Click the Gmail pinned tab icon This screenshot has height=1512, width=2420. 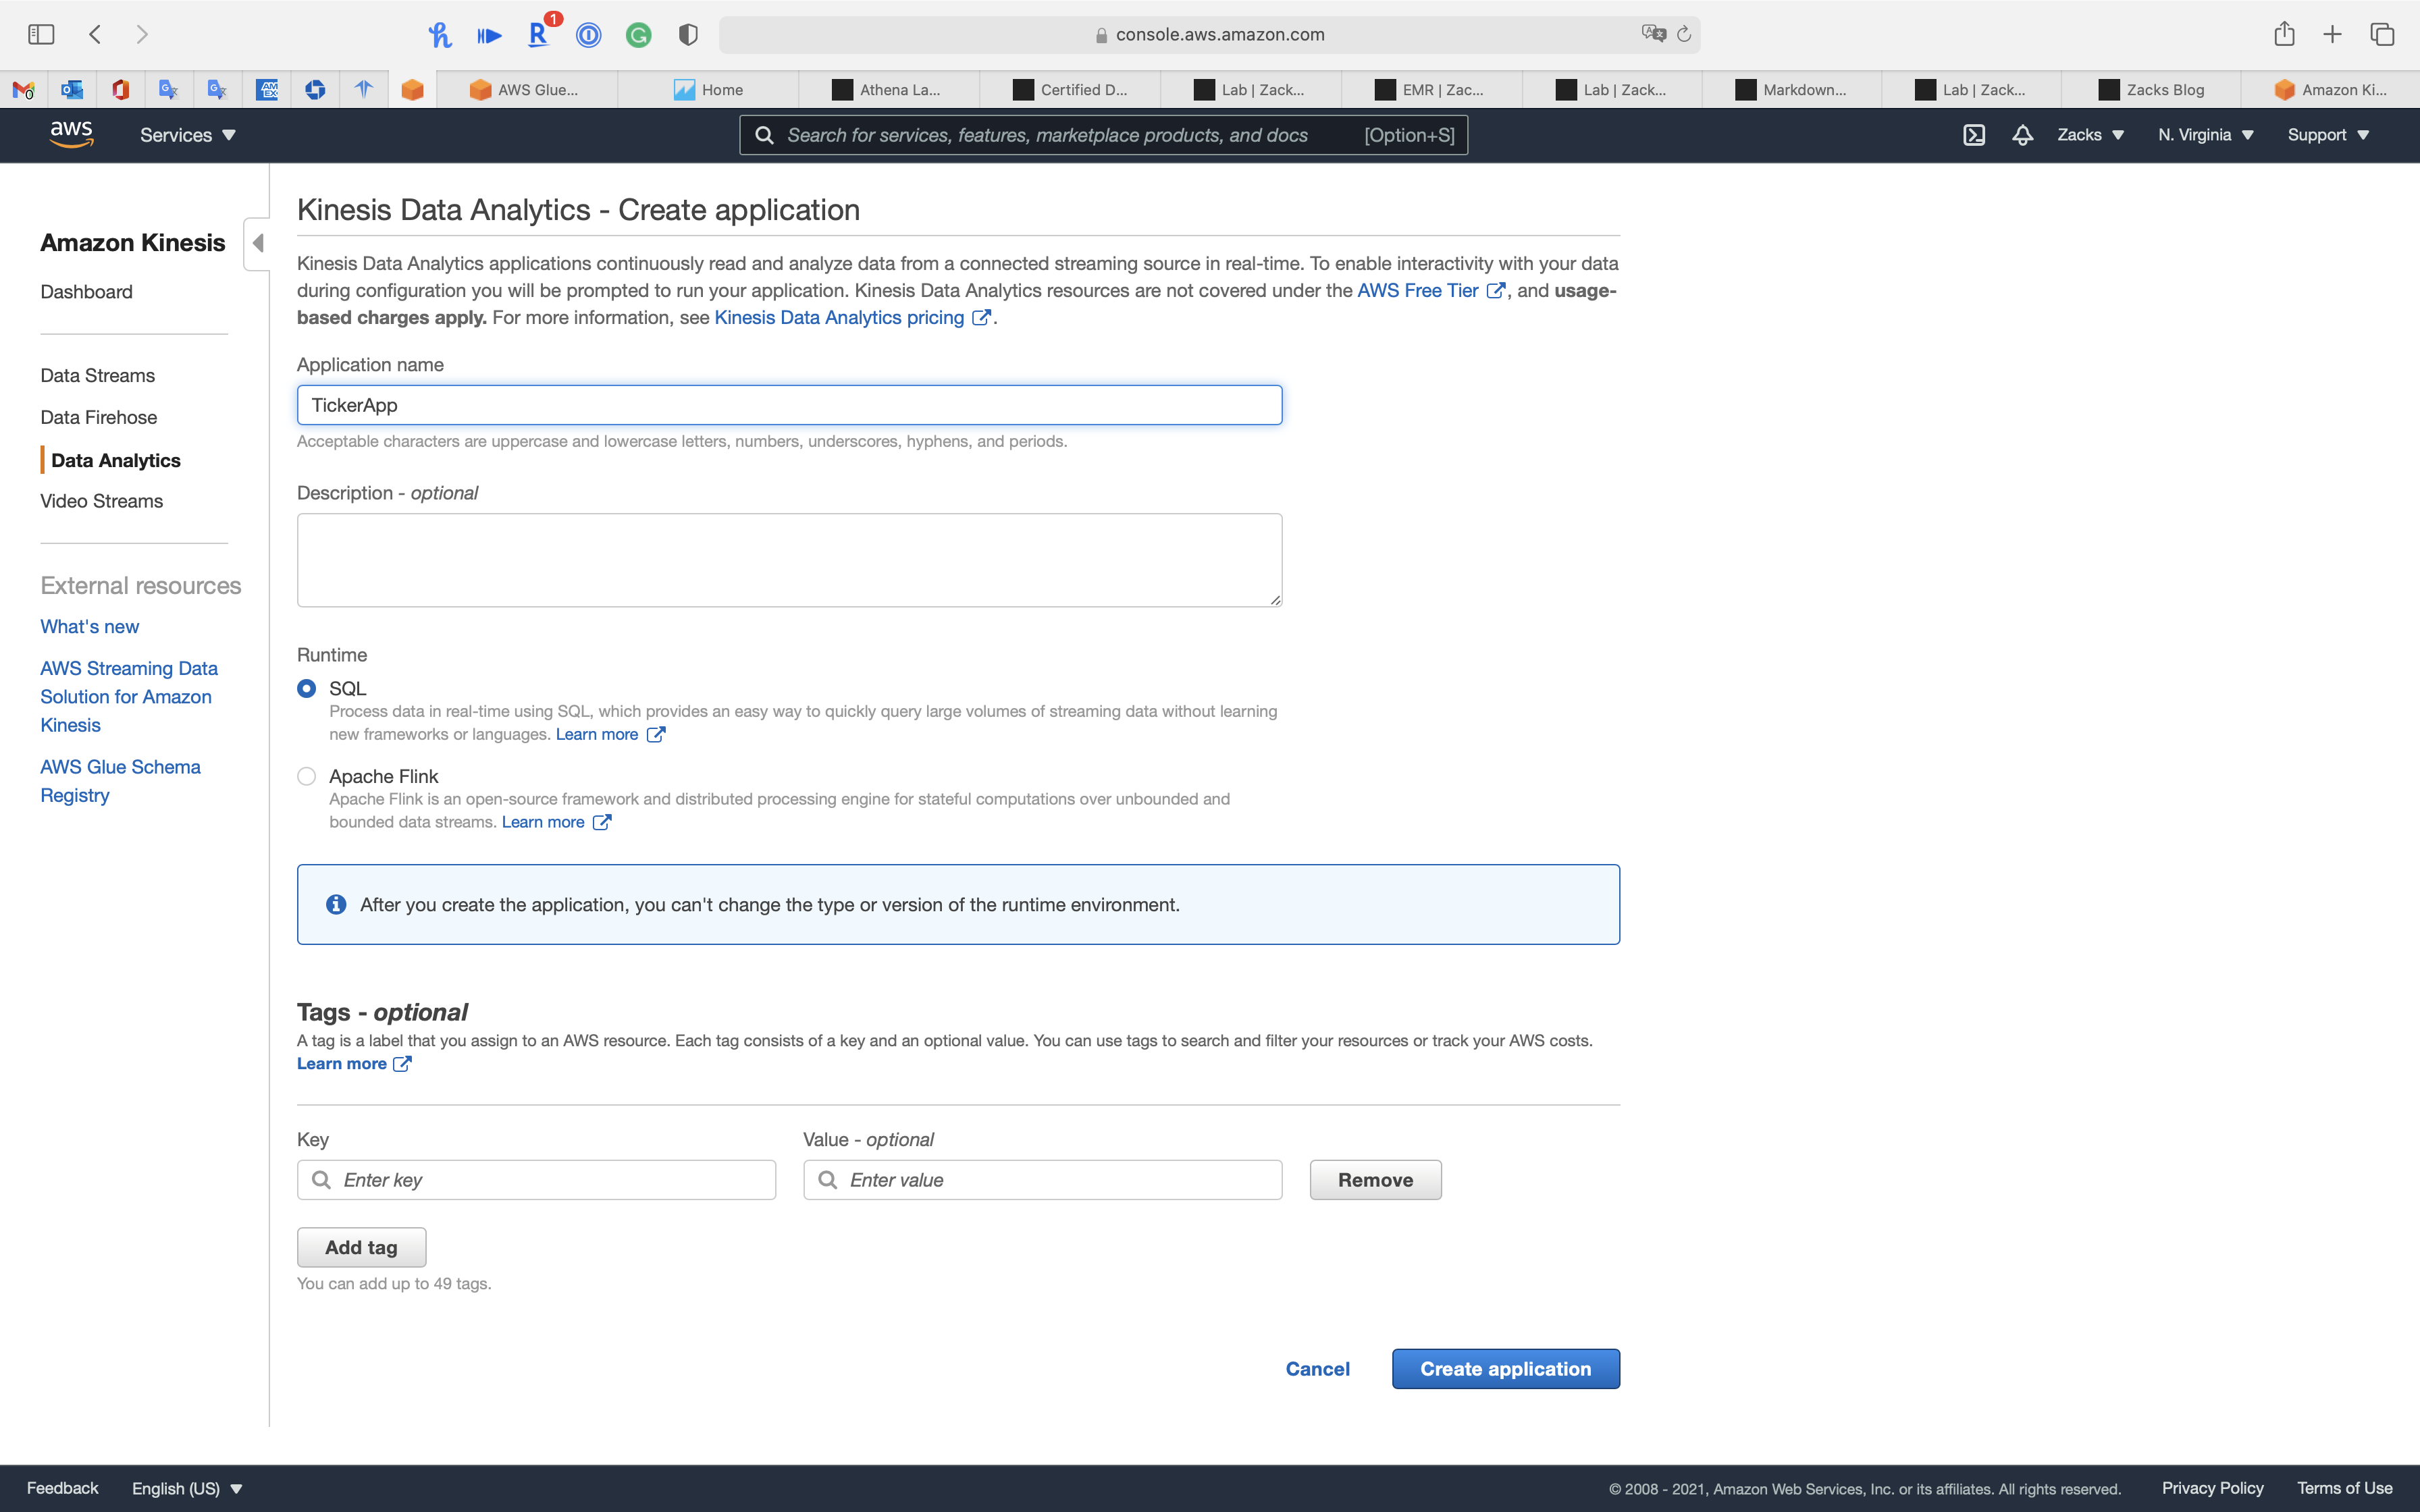point(24,90)
